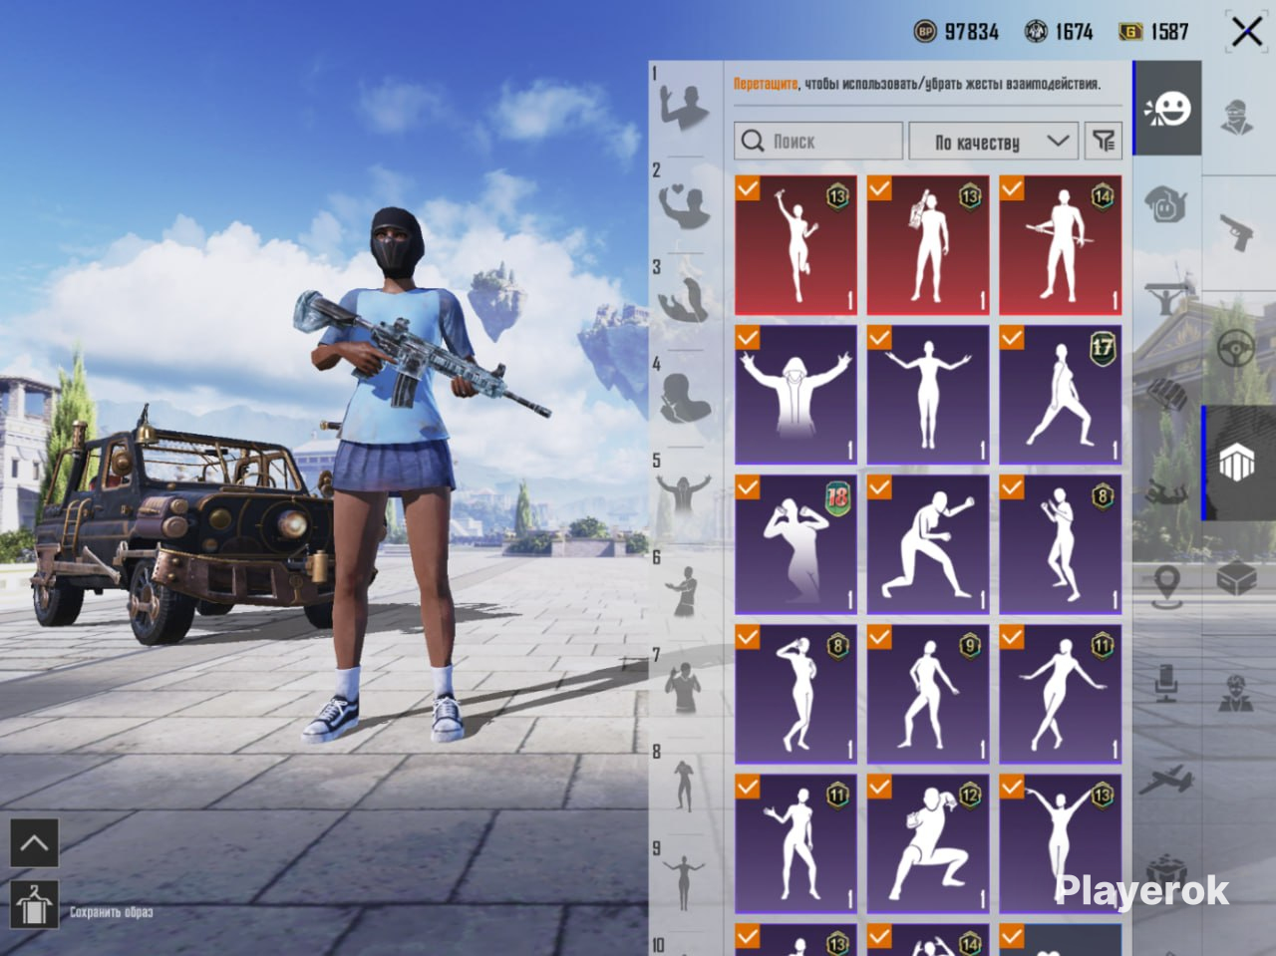Open the "По качеству" sort dropdown
1276x956 pixels.
tap(994, 142)
